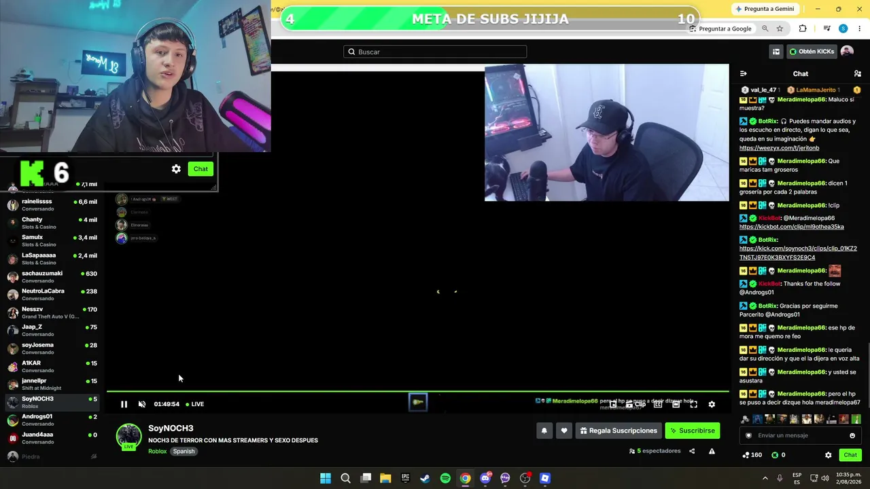Screen dimensions: 870x489
Task: Toggle theater mode in the player
Action: (676, 404)
